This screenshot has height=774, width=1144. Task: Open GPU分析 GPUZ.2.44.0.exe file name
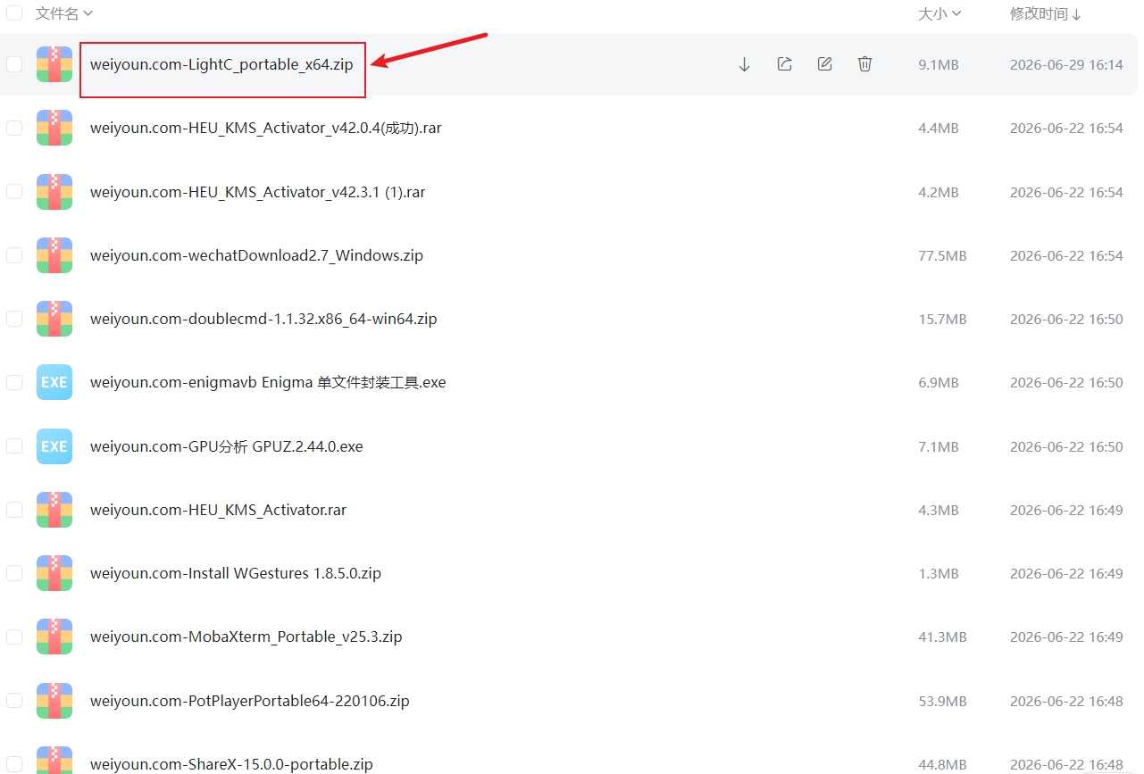pos(227,446)
